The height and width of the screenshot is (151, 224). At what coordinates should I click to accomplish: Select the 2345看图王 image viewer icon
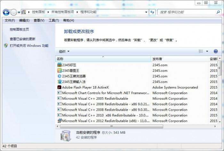[x=59, y=70]
